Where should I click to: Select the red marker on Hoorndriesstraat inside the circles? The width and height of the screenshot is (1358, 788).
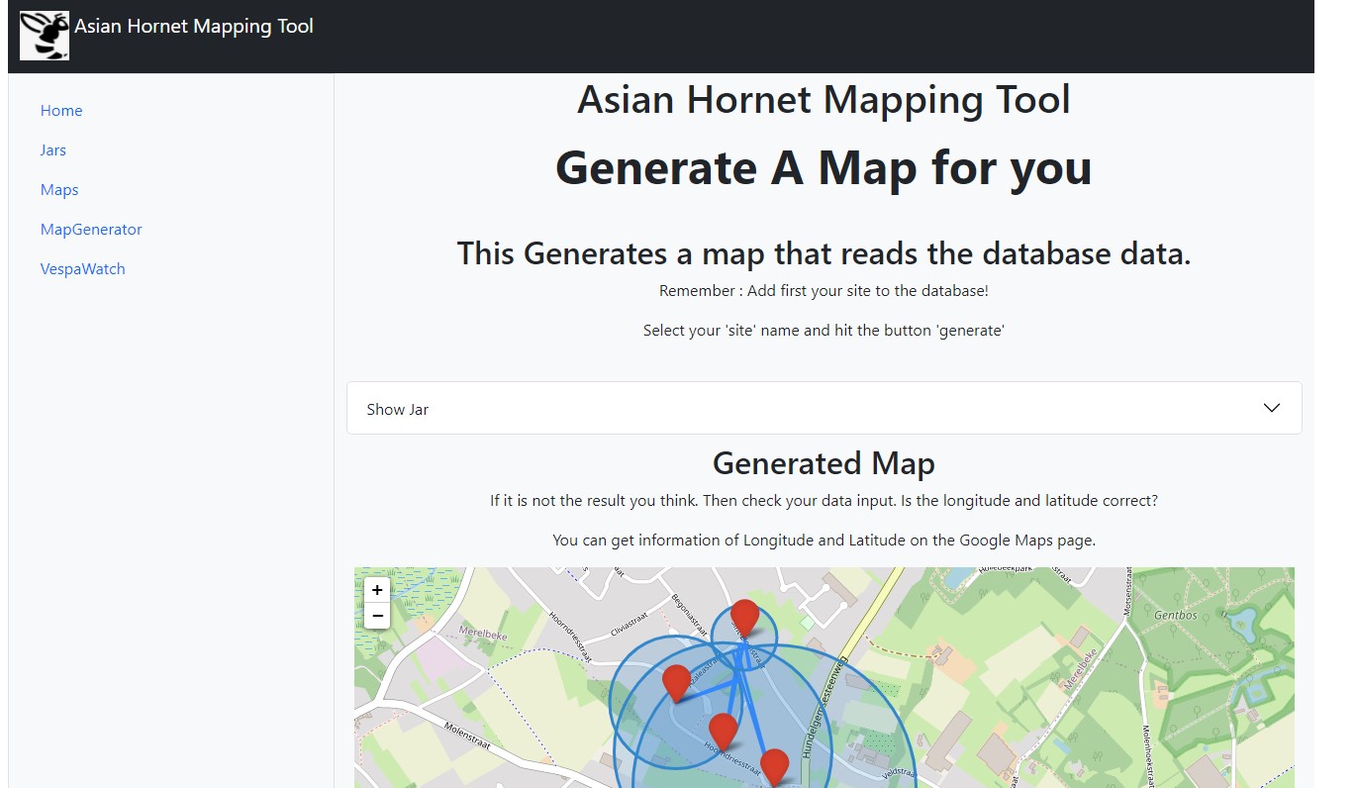pyautogui.click(x=724, y=733)
